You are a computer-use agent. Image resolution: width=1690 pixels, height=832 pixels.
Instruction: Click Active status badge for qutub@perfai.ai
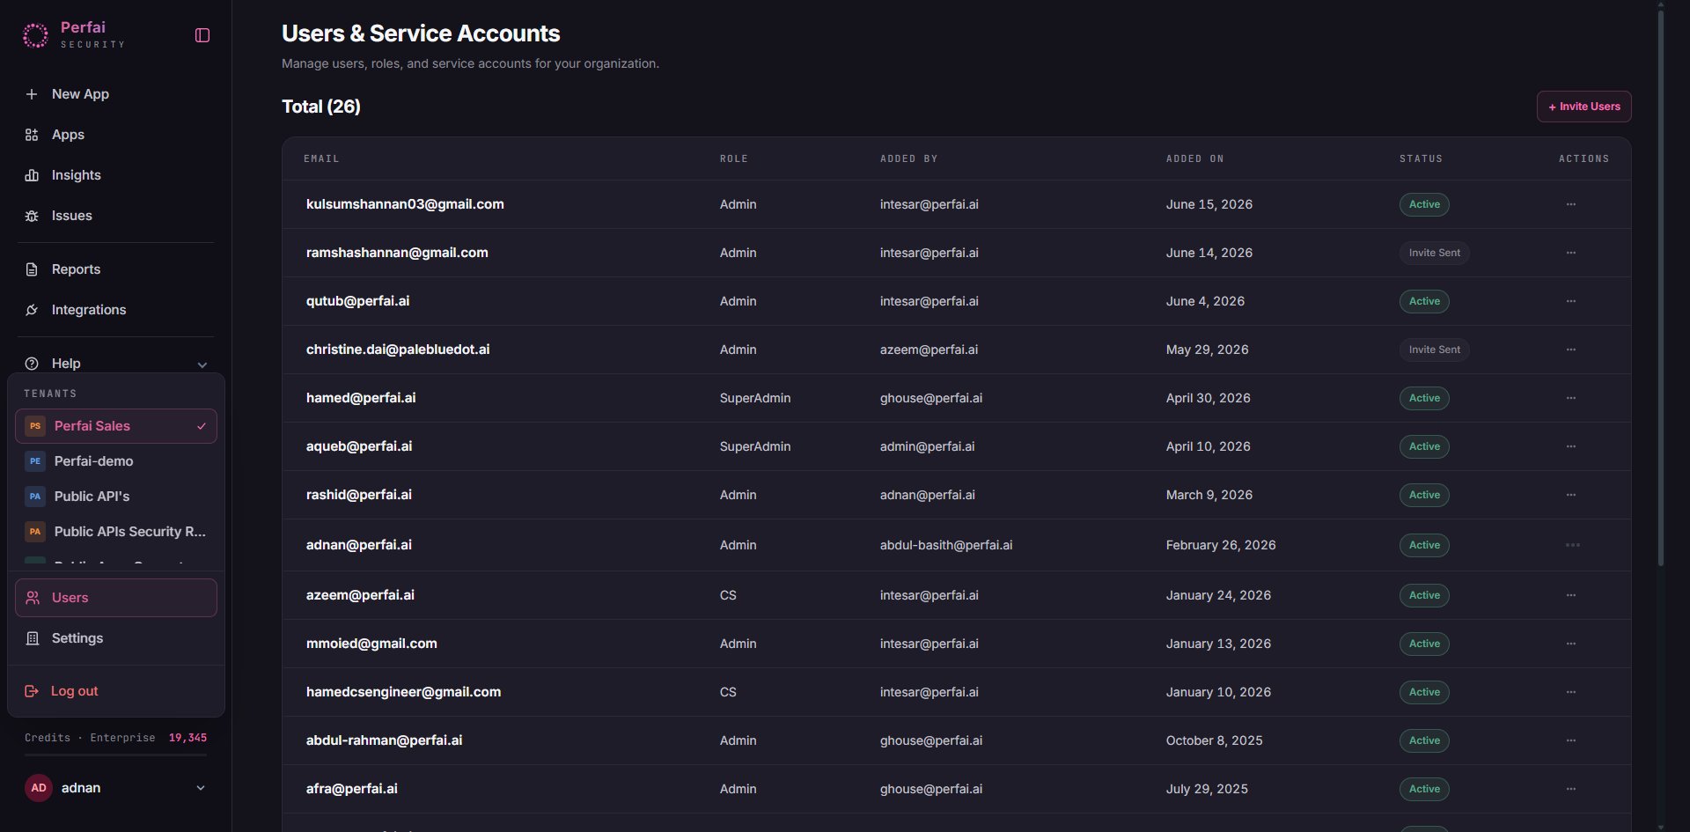[x=1424, y=301]
